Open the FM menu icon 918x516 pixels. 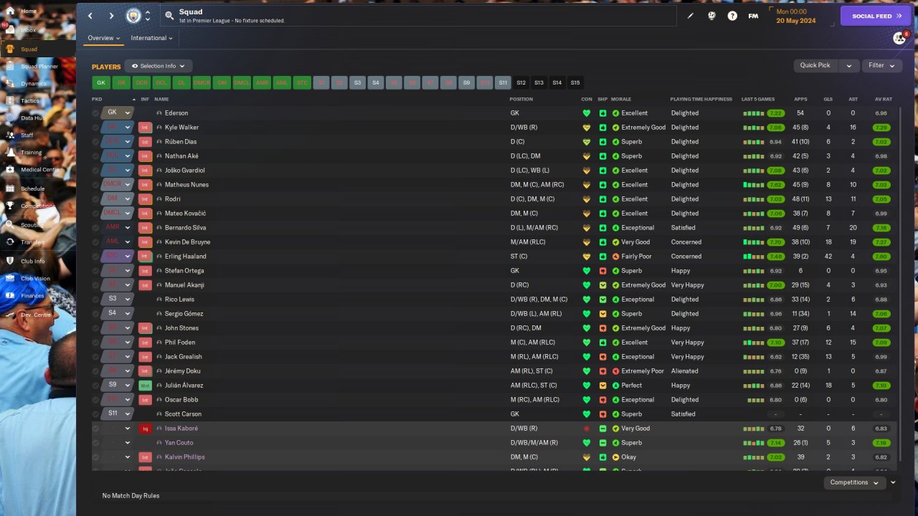[753, 16]
